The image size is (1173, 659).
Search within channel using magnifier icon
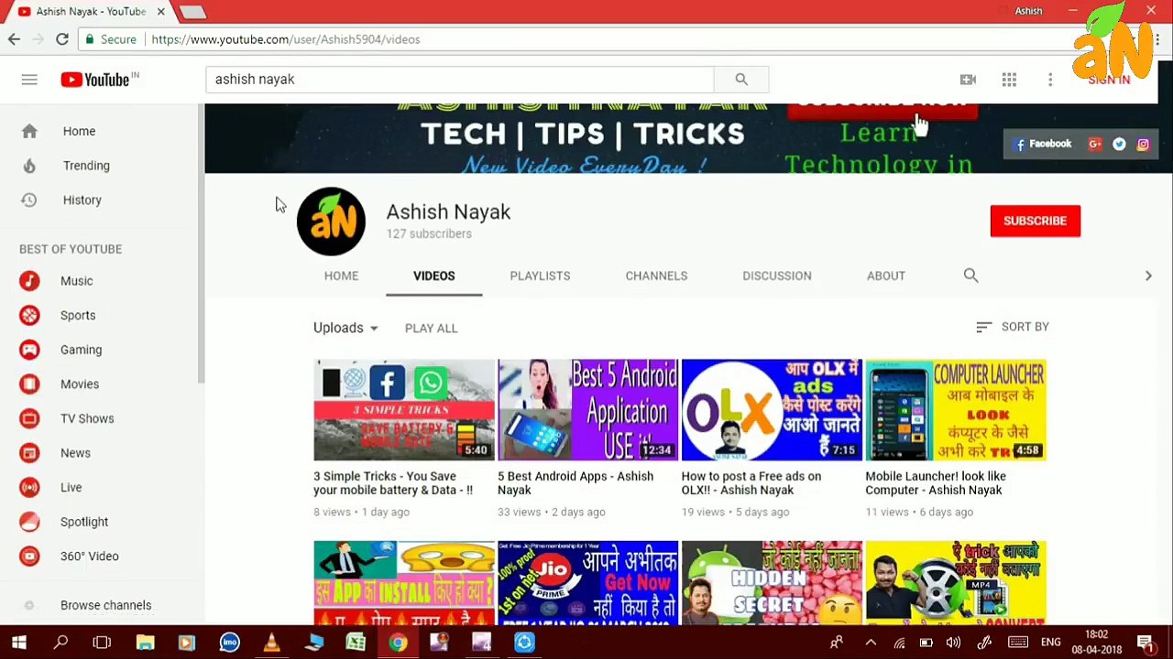970,275
